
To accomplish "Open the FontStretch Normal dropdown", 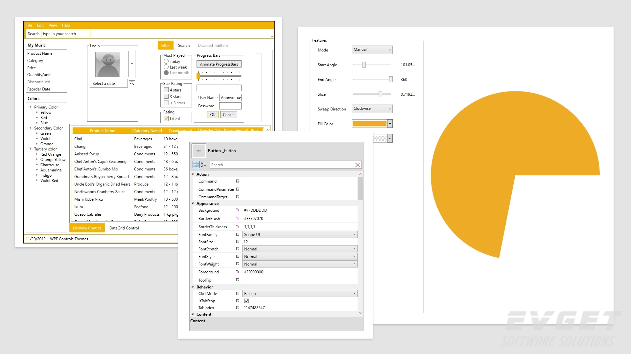I will click(x=300, y=249).
